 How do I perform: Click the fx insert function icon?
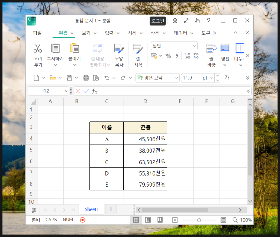click(x=95, y=91)
